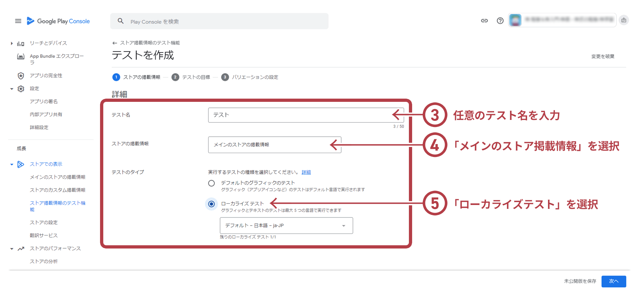Screen dimensions: 639x302
Task: Open the ストアの掲載情報 selection dropdown
Action: [274, 145]
